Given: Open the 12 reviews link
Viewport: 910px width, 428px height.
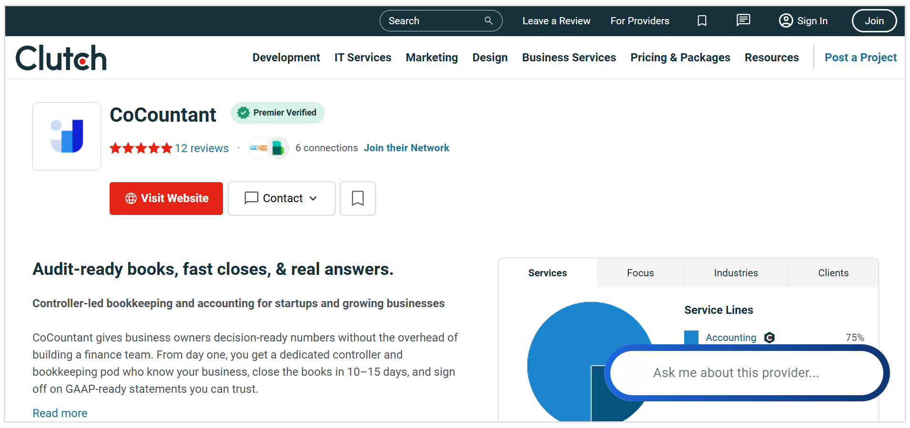Looking at the screenshot, I should pos(202,148).
